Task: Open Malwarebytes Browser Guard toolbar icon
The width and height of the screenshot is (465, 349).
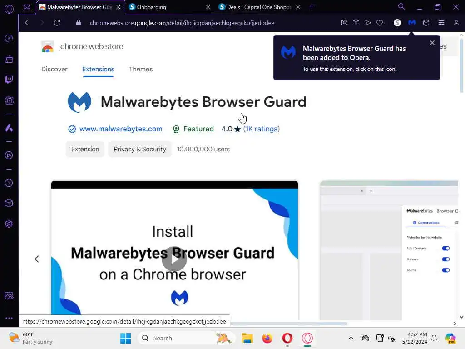Action: [x=412, y=23]
